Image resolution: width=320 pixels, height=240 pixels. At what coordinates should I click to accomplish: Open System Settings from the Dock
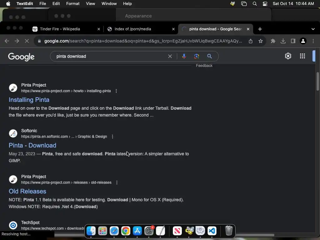point(149,231)
